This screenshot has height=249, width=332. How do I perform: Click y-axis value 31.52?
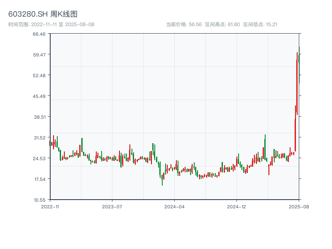(x=39, y=138)
